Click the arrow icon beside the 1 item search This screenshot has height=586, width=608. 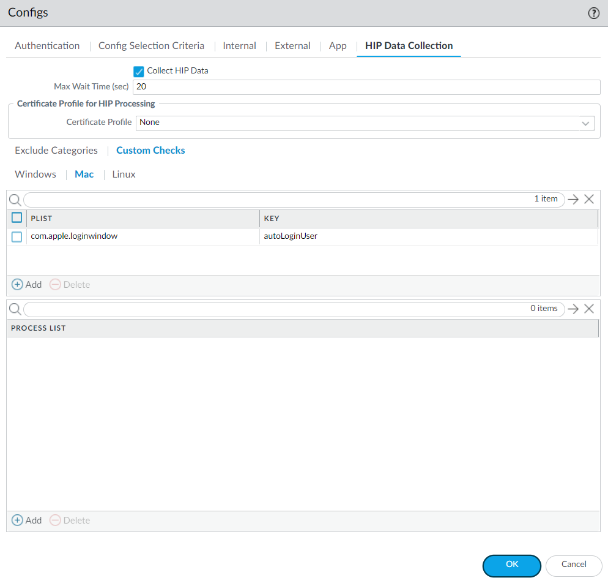tap(573, 199)
